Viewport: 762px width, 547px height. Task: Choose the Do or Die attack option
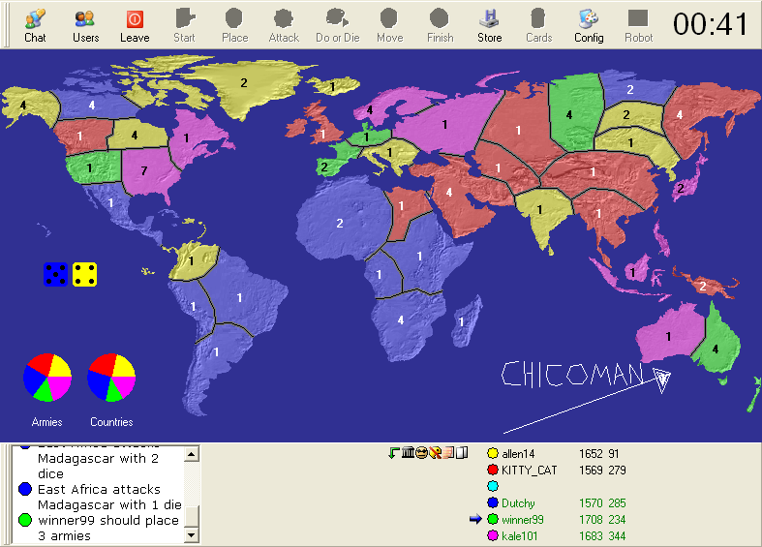pyautogui.click(x=337, y=26)
